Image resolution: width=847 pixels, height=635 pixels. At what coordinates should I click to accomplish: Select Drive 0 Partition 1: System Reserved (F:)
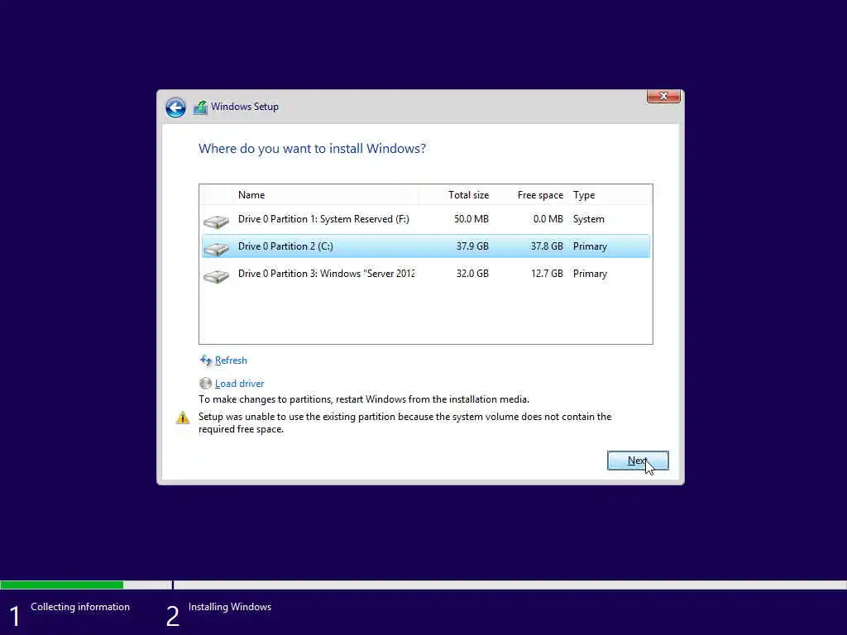pyautogui.click(x=426, y=219)
